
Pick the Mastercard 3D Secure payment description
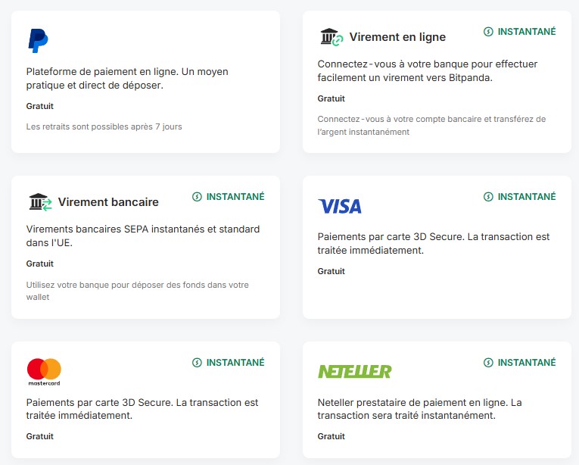pos(142,409)
